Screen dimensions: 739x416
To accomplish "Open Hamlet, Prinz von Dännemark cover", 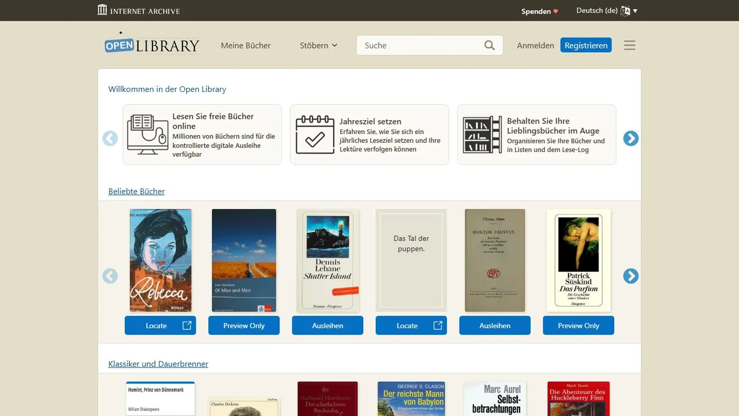I will coord(161,399).
